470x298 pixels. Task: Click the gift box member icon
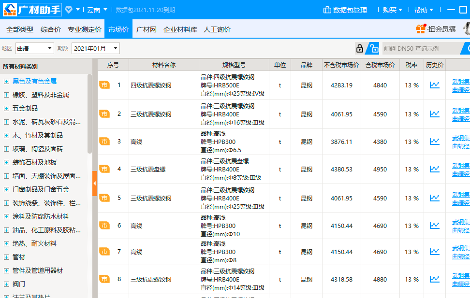pyautogui.click(x=421, y=29)
